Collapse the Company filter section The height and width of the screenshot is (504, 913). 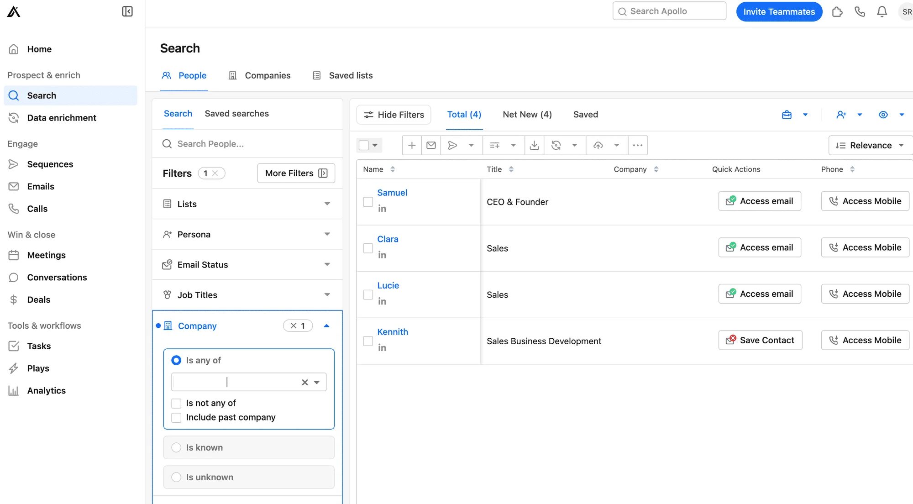tap(326, 325)
